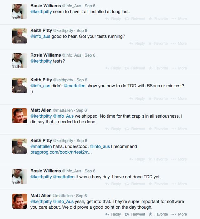The image size is (200, 219).
Task: Favorite the last tweet with star icon
Action: click(x=158, y=214)
